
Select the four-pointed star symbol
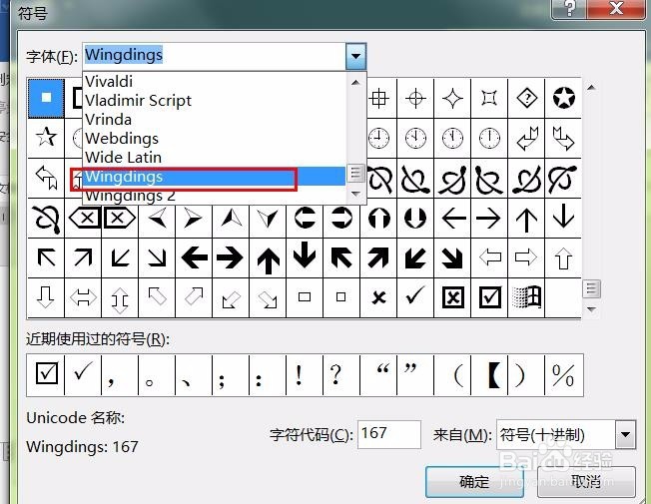(x=452, y=99)
